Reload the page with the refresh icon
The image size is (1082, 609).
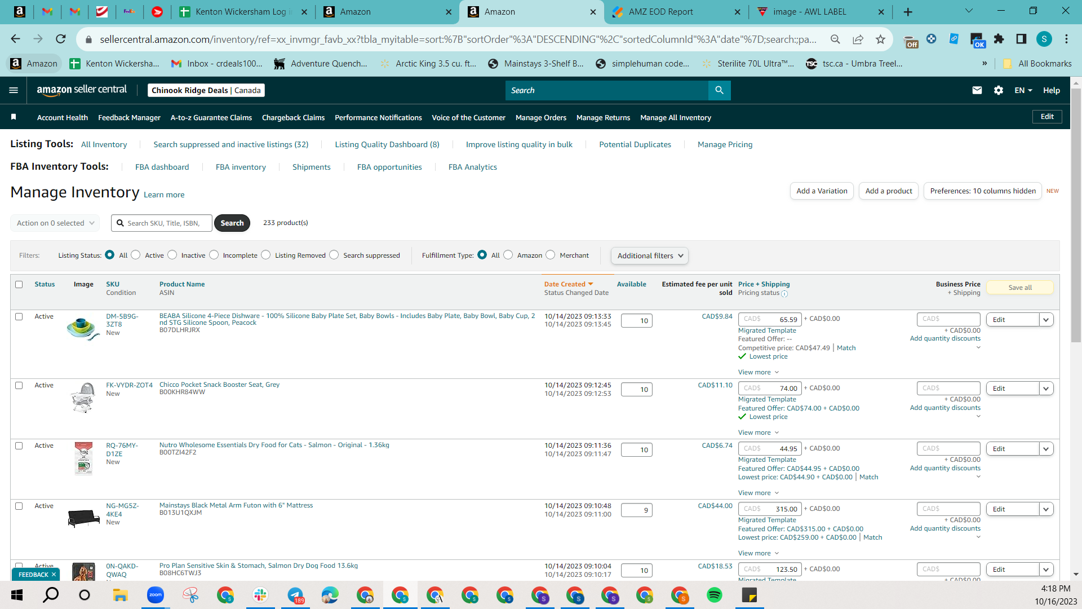(x=61, y=39)
